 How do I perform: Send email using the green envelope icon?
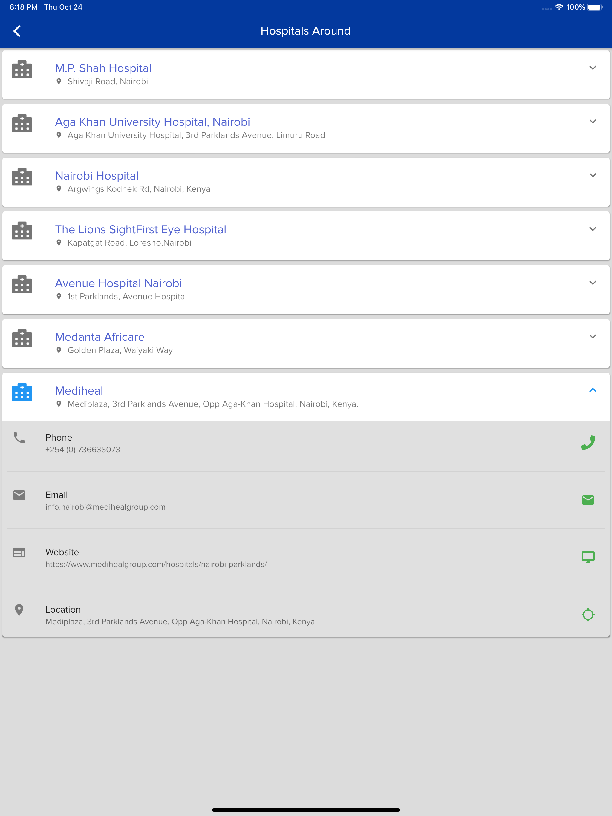(588, 500)
